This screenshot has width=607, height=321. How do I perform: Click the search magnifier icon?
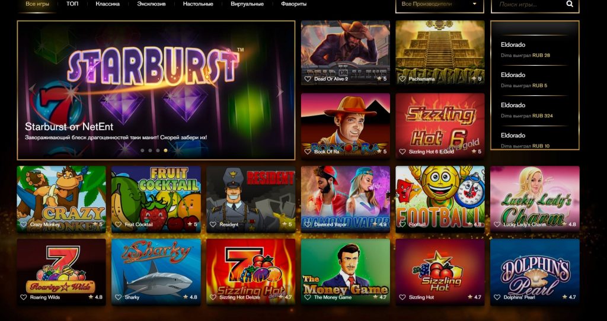click(x=570, y=4)
